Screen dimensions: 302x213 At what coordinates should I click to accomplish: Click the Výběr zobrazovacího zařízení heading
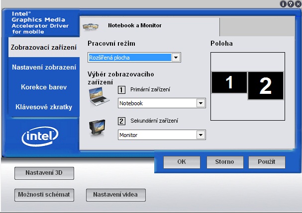121,78
